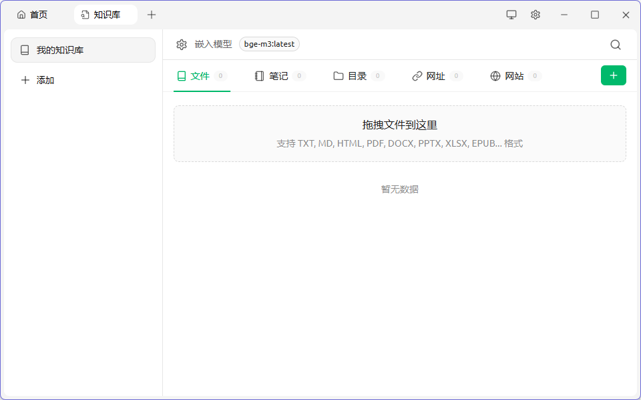Click the 拖拽文件到这里 drop zone
641x400 pixels.
pyautogui.click(x=399, y=133)
